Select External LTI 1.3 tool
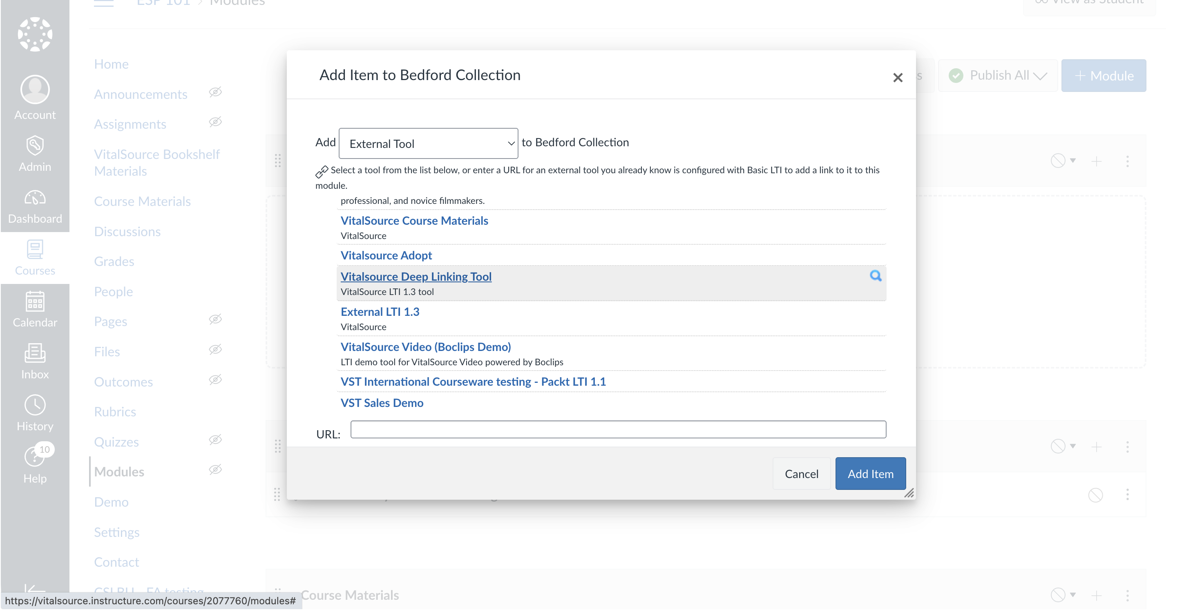 point(380,311)
